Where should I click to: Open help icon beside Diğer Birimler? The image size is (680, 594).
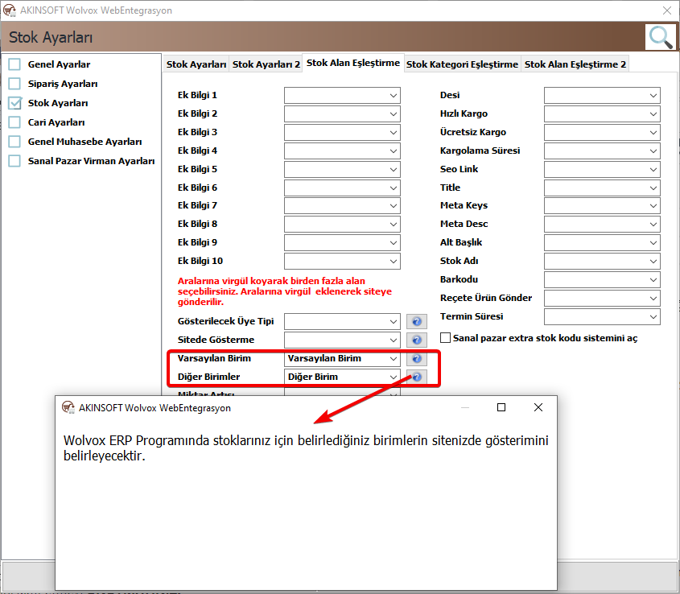click(x=417, y=377)
